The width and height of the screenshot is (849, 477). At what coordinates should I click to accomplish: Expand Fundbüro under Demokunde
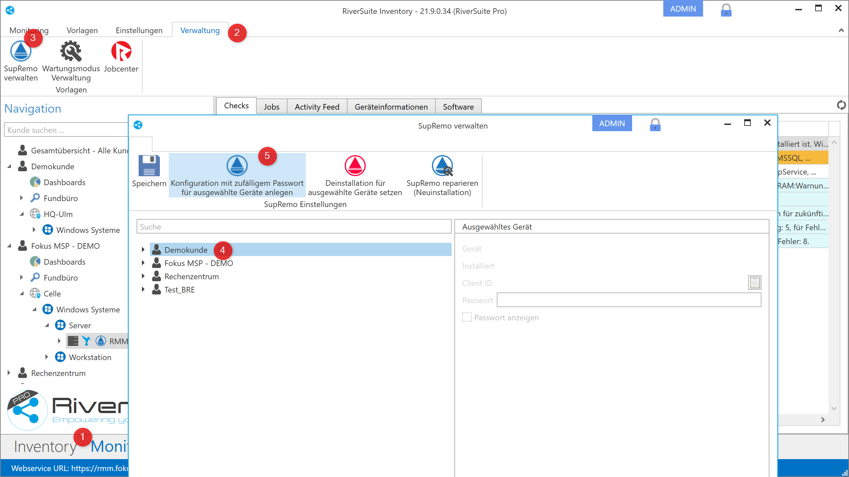click(x=22, y=198)
